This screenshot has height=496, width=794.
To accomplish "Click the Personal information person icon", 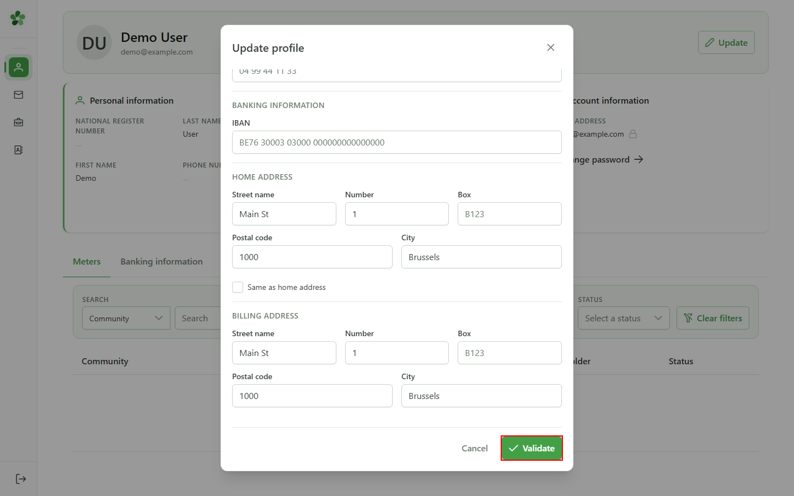I will pyautogui.click(x=80, y=100).
